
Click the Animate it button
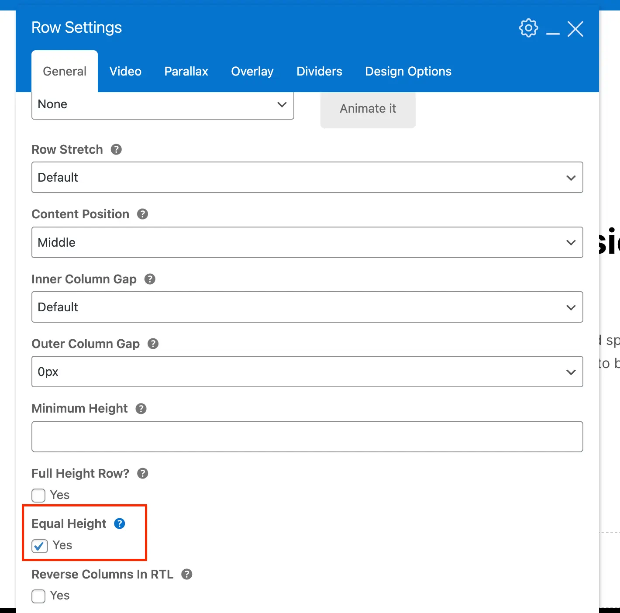[x=368, y=109]
